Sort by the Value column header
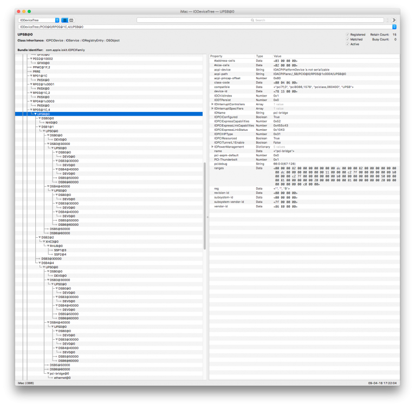 pos(336,56)
